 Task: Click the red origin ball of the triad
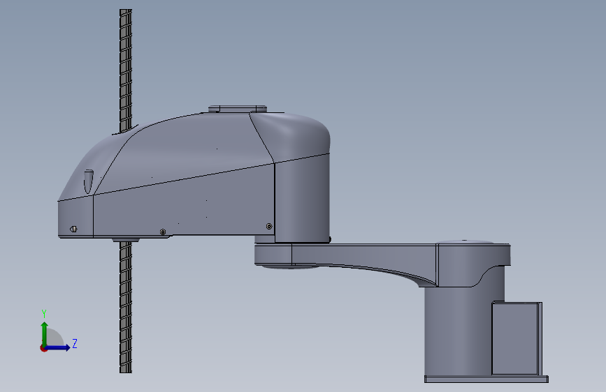(43, 348)
